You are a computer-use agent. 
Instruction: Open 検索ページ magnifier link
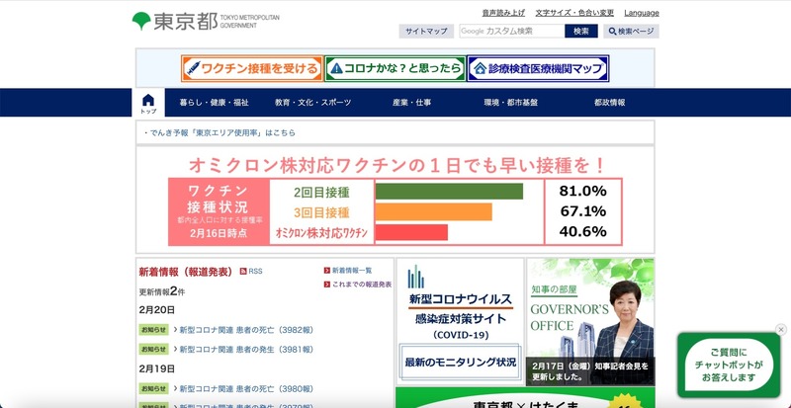click(x=631, y=32)
